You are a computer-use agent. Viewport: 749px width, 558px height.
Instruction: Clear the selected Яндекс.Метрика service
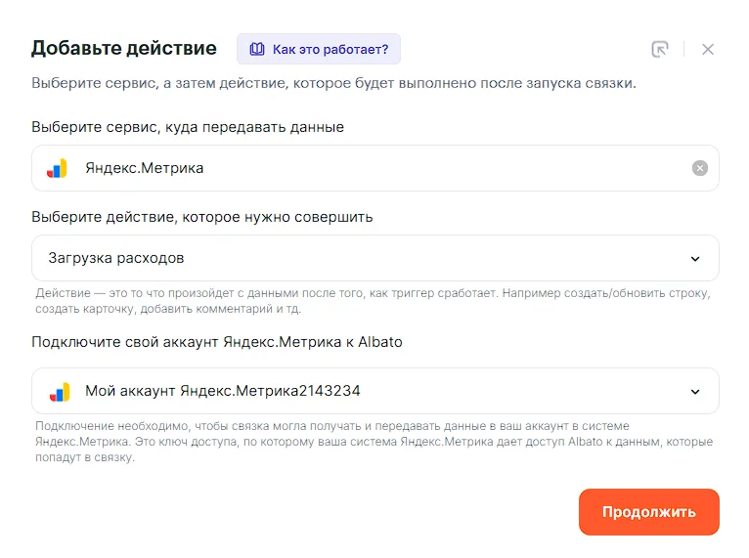click(699, 168)
